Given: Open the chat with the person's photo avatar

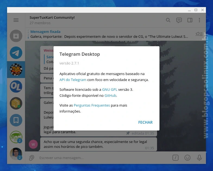Looking at the screenshot, I should click(16, 154).
